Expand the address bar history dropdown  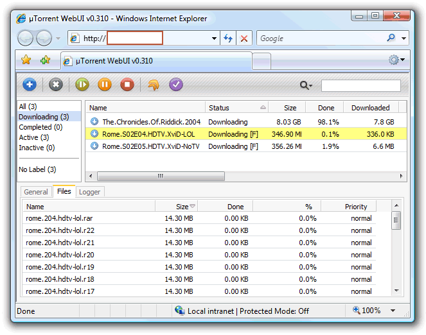[x=214, y=39]
